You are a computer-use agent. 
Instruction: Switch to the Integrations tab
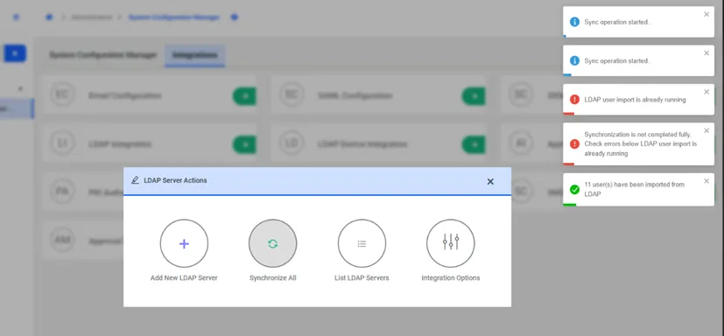(x=195, y=55)
